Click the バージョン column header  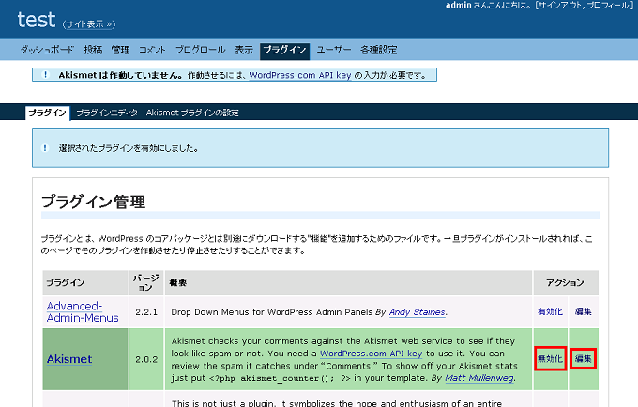[146, 282]
